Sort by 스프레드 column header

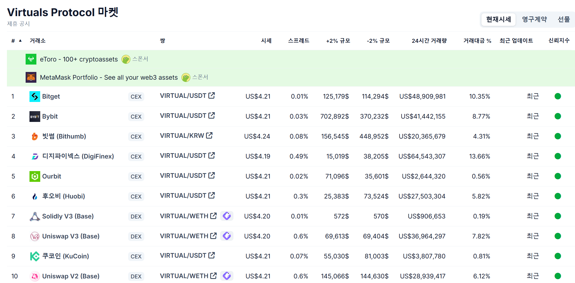pyautogui.click(x=299, y=41)
